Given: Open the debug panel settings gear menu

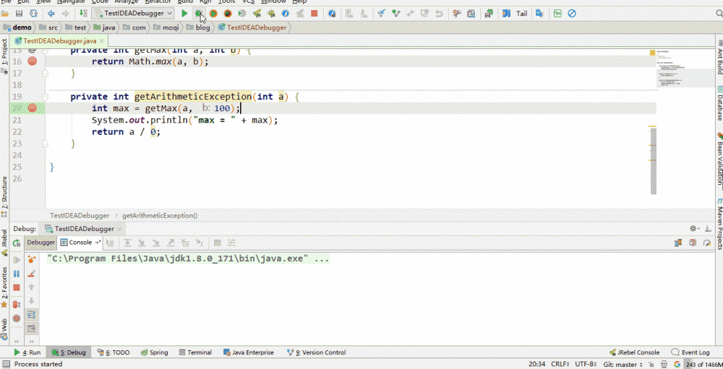Looking at the screenshot, I should tap(693, 228).
